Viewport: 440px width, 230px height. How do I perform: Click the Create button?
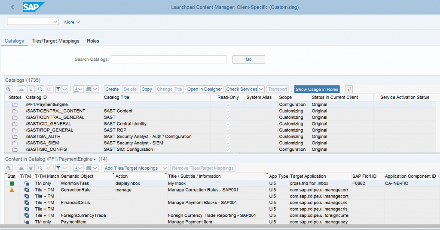pos(112,89)
